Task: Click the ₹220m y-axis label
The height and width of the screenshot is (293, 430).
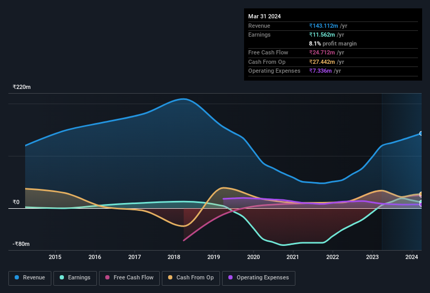Action: pyautogui.click(x=21, y=87)
